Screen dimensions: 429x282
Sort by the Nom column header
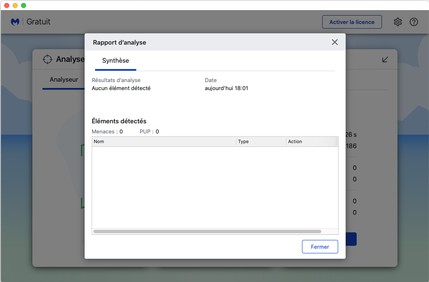click(x=164, y=142)
